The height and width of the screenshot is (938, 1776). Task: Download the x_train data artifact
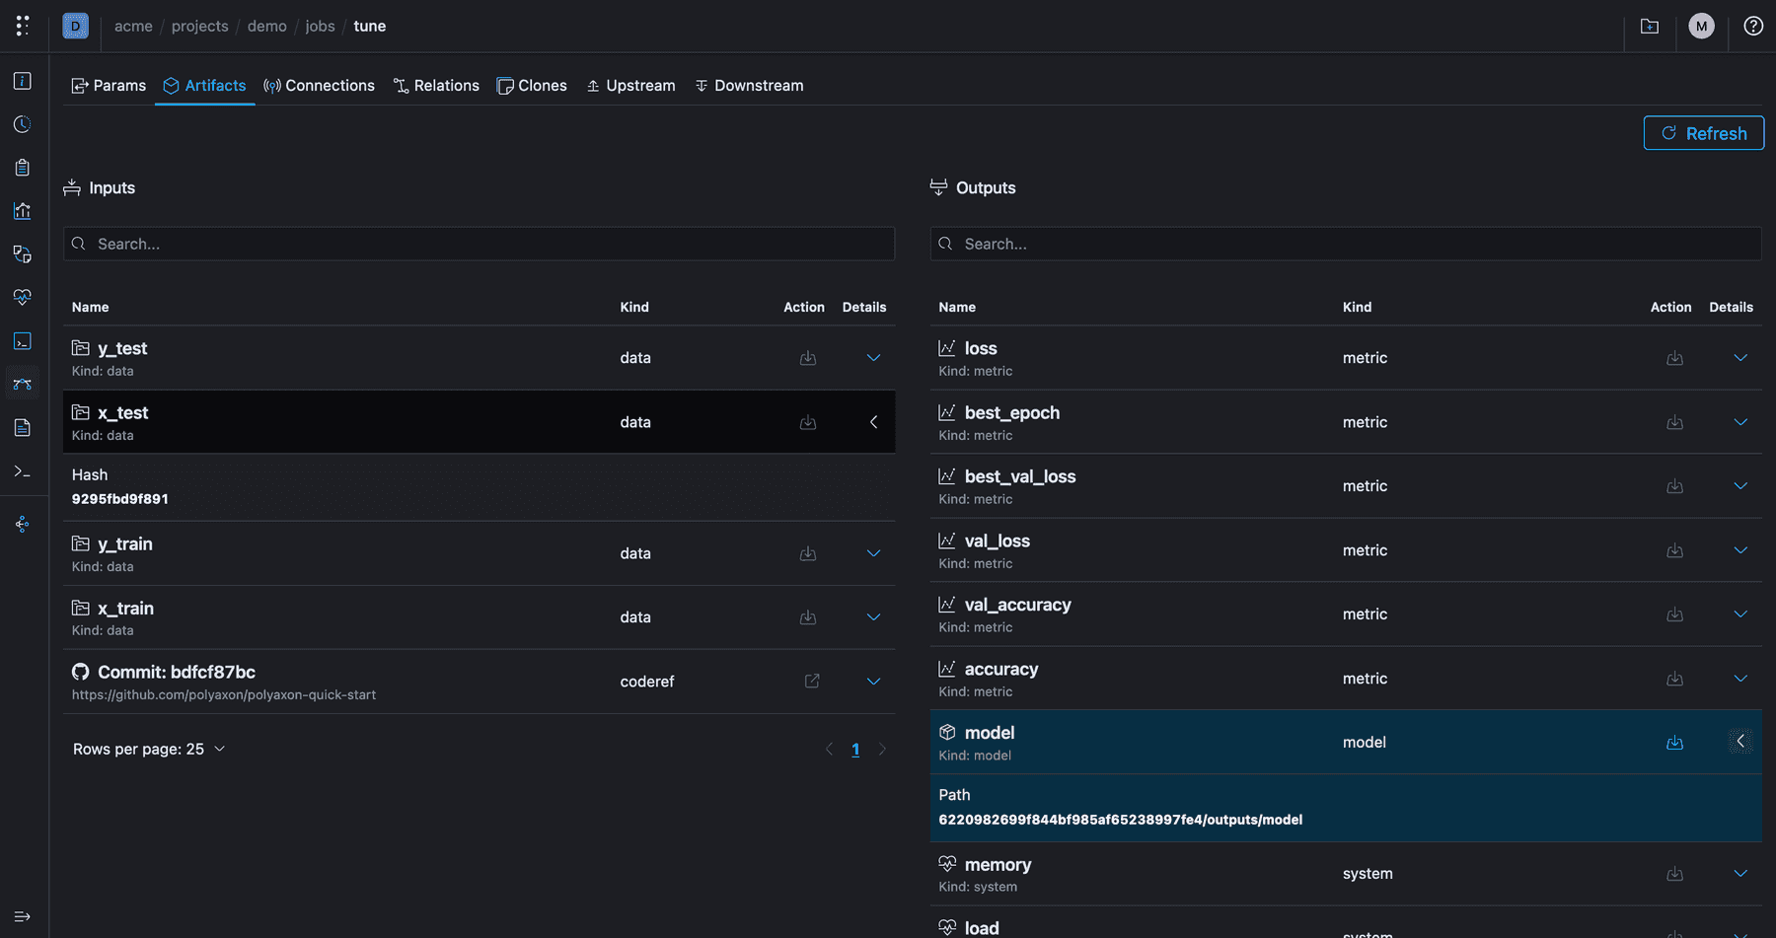coord(808,616)
